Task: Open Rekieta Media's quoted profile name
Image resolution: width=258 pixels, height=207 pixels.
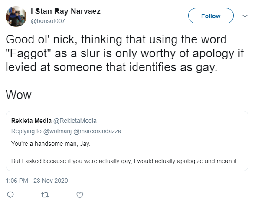Action: coord(31,121)
